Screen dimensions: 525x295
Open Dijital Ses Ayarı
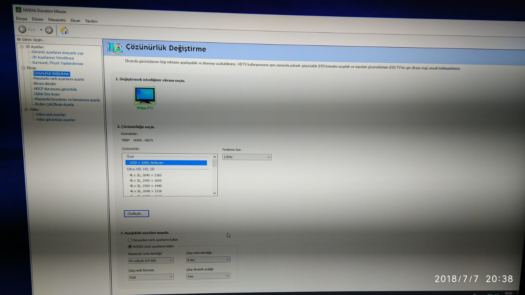pyautogui.click(x=47, y=94)
